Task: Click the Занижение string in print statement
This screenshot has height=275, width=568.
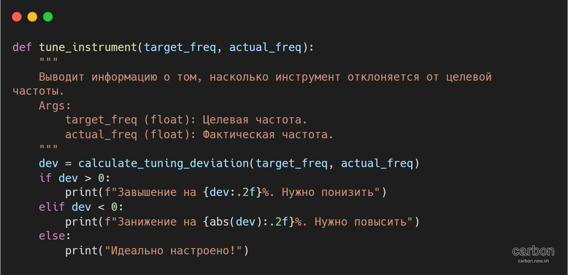Action: click(147, 222)
